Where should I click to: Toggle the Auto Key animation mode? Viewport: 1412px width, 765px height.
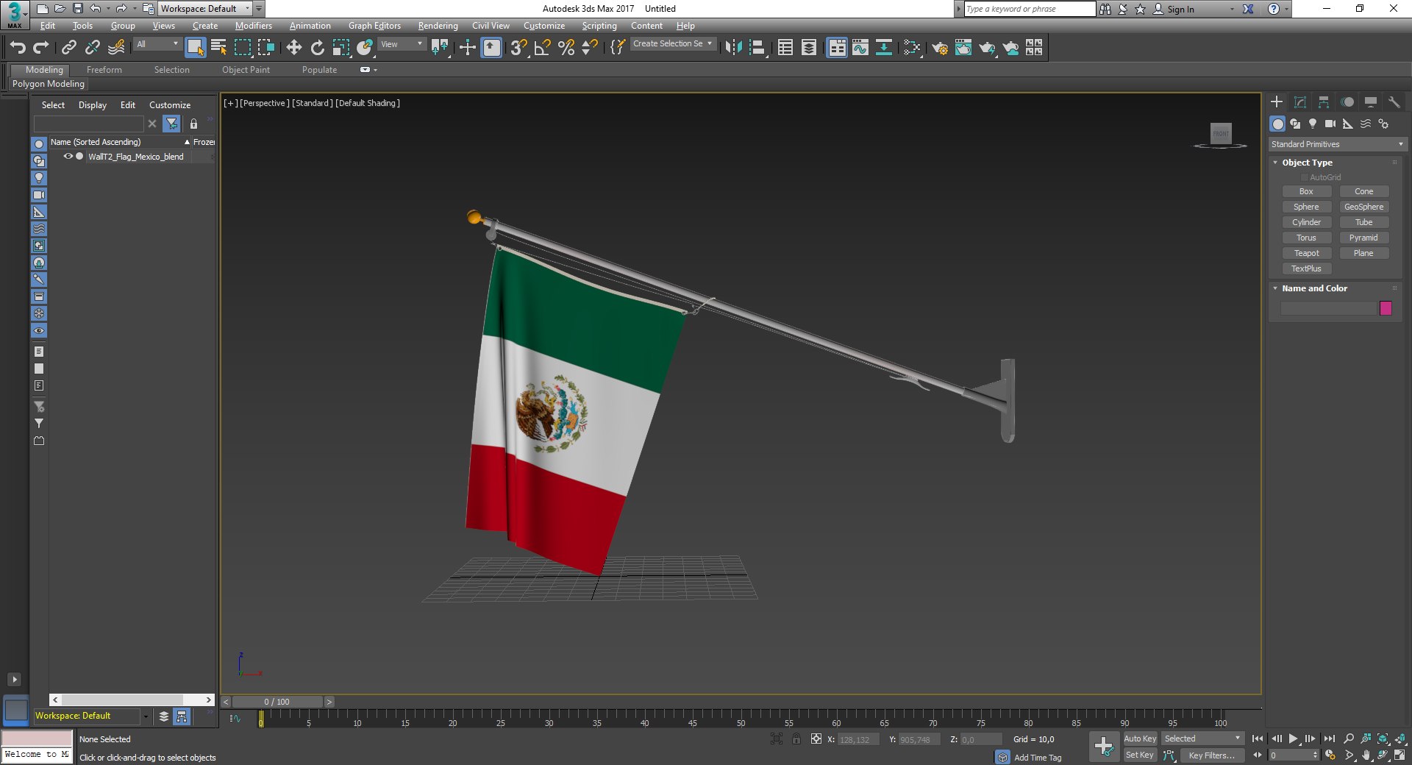1140,739
